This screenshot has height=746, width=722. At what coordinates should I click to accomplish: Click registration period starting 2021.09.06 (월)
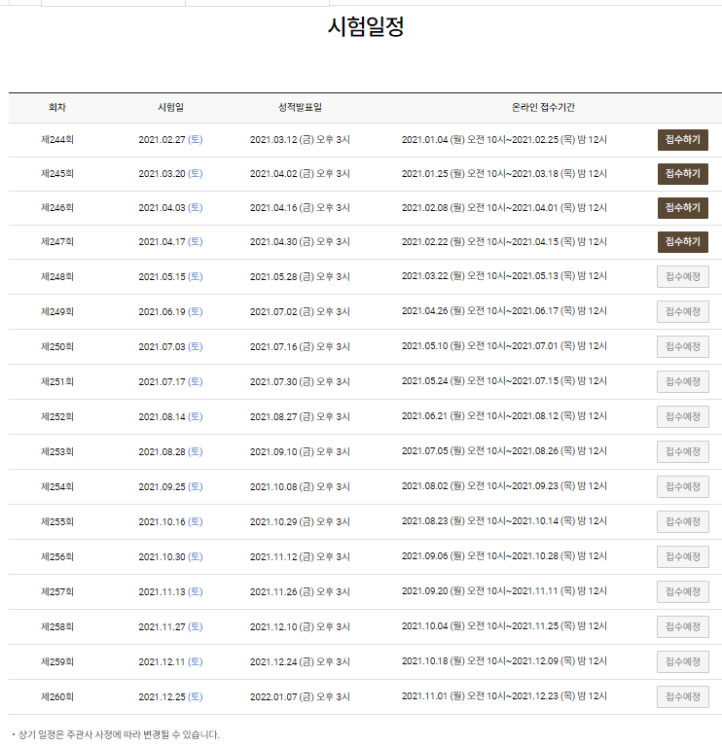pyautogui.click(x=504, y=555)
